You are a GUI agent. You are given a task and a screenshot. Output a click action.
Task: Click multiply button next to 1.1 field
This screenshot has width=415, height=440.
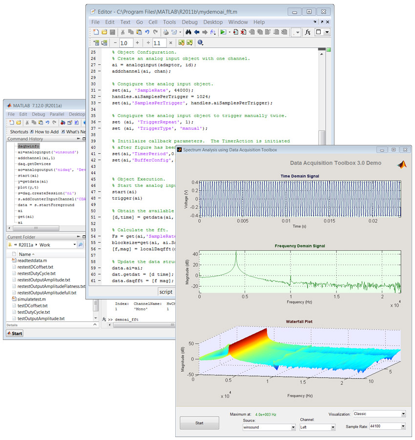click(170, 42)
